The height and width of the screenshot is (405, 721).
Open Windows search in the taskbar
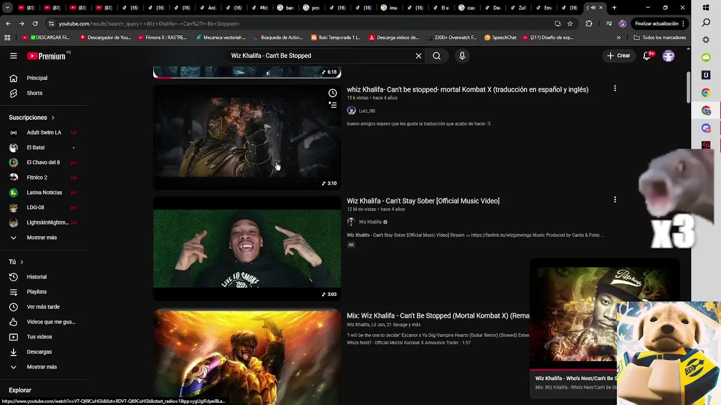pos(706,22)
